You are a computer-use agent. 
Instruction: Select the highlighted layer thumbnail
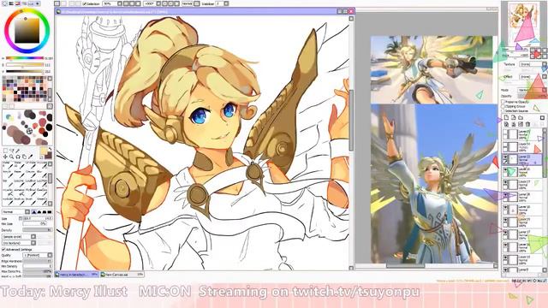tap(513, 159)
